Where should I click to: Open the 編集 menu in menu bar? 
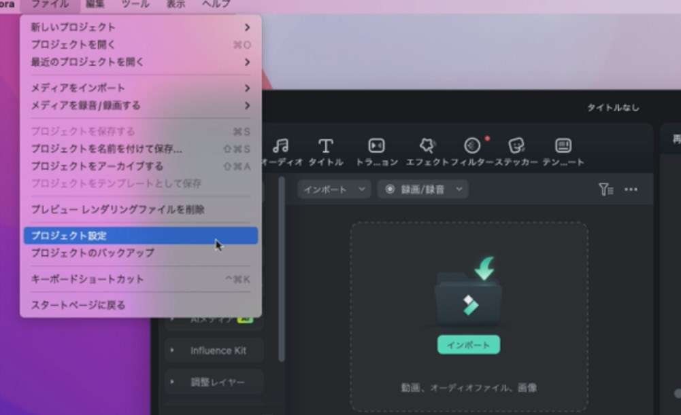pyautogui.click(x=95, y=4)
